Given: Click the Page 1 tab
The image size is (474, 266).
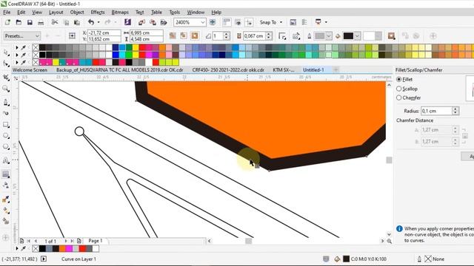Looking at the screenshot, I should [96, 241].
